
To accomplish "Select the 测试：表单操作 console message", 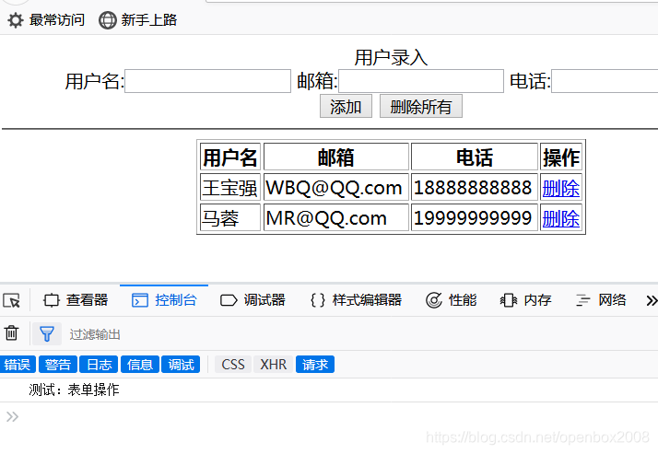I will point(74,390).
